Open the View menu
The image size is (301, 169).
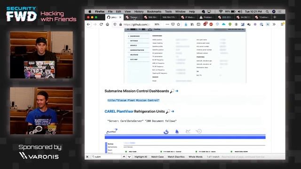point(127,11)
